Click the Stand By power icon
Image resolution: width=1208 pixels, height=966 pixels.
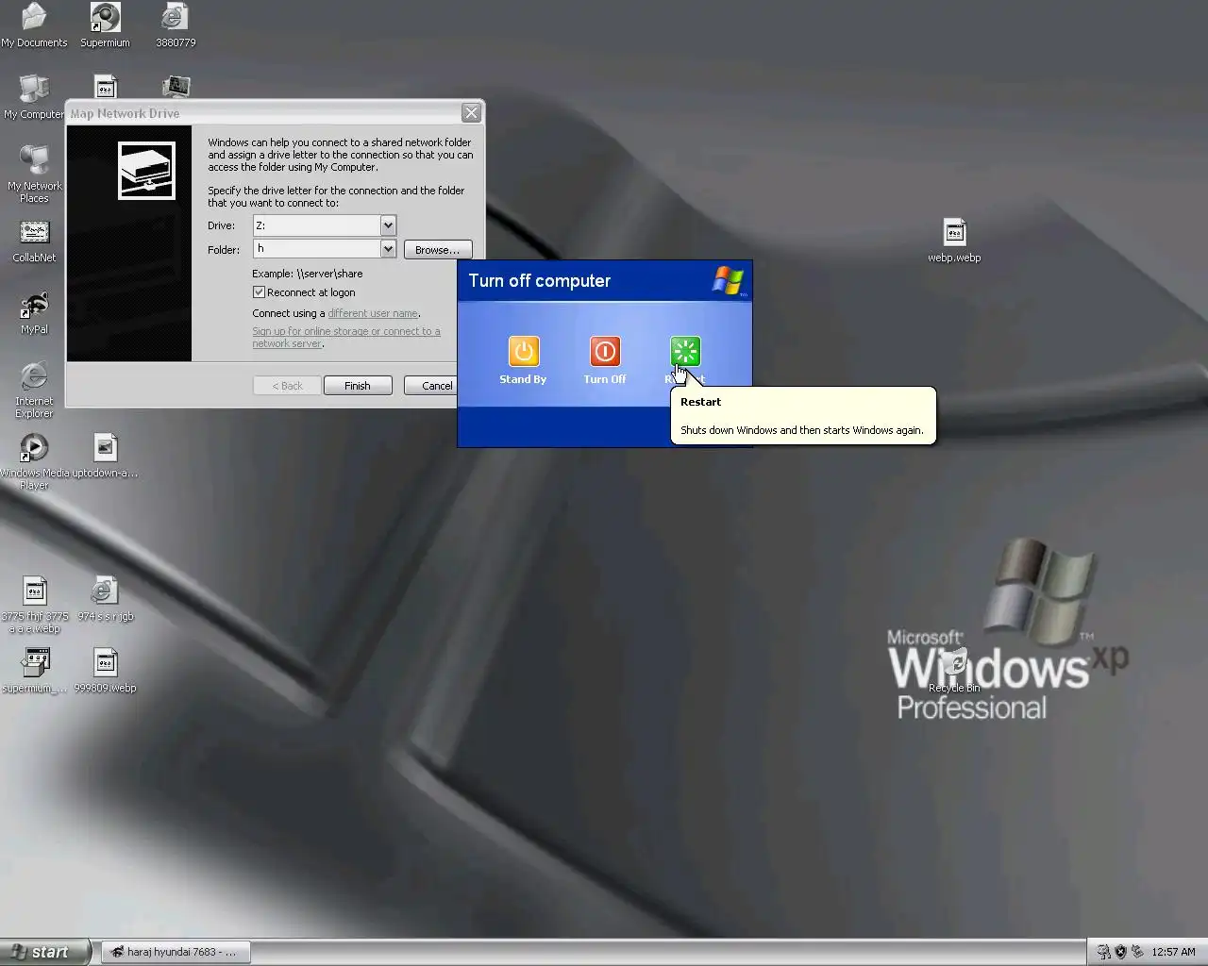tap(523, 351)
